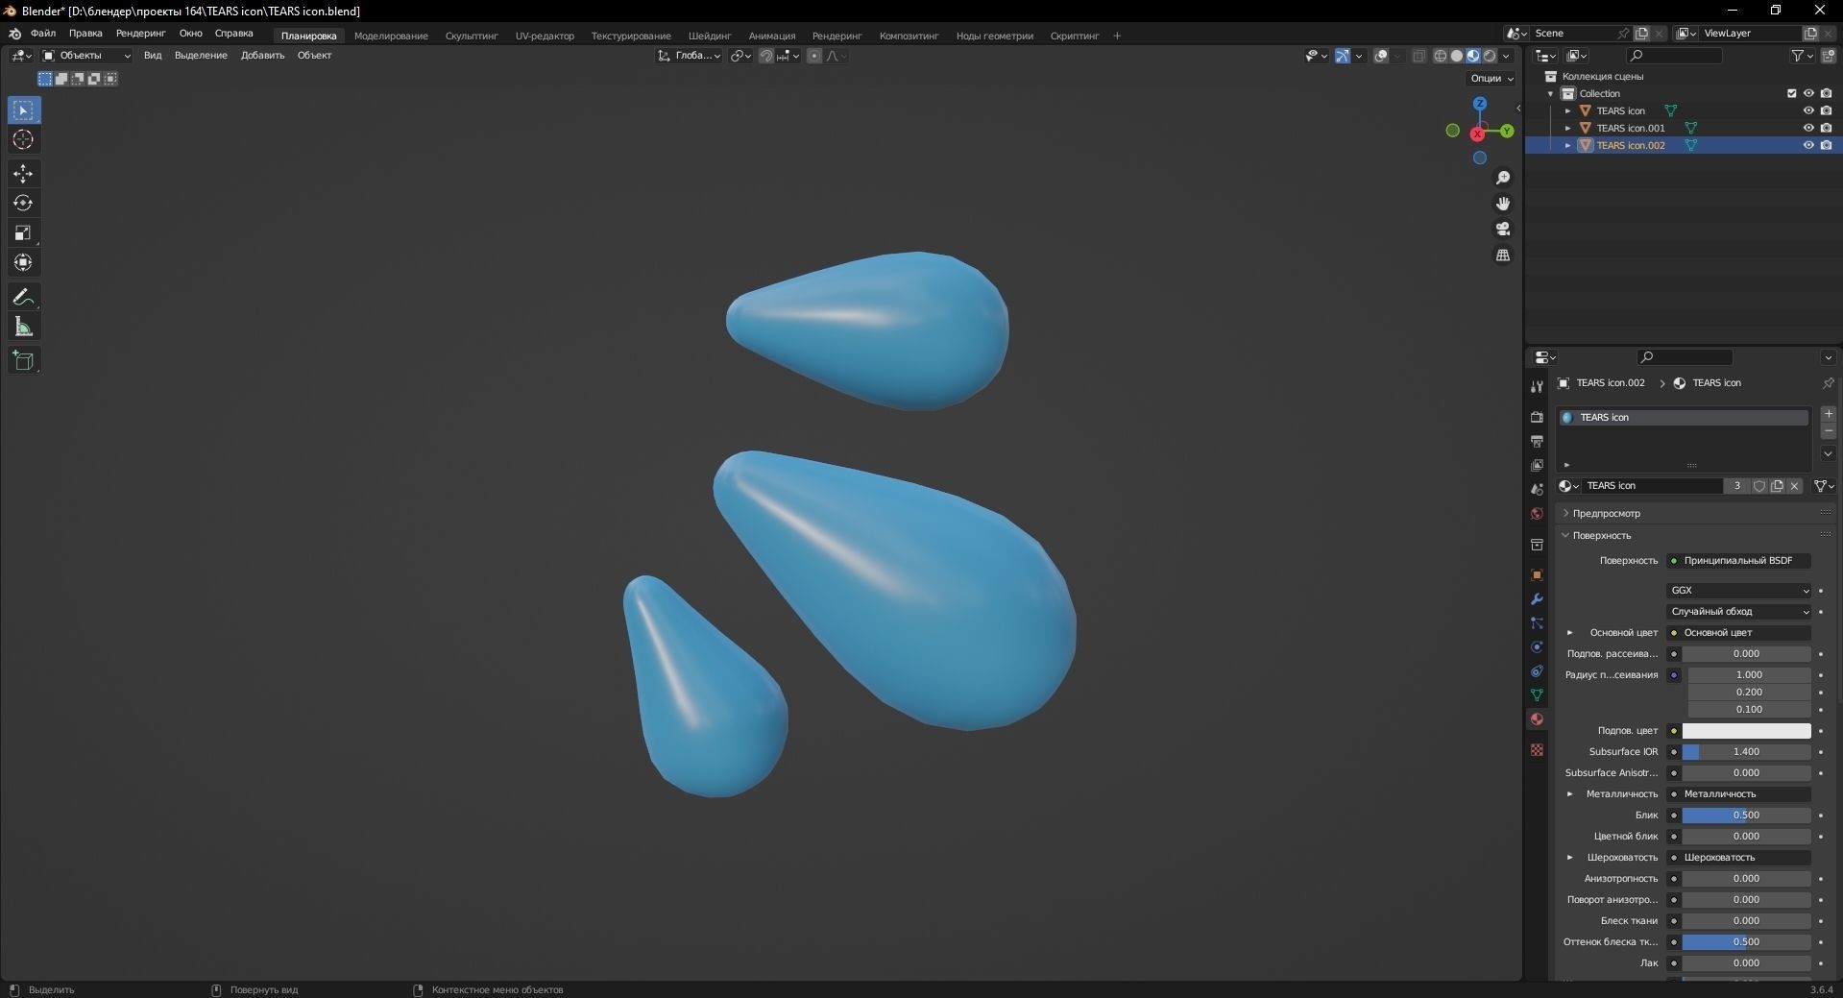Click the Z axis on navigation gizmo
This screenshot has height=998, width=1843.
coord(1480,103)
